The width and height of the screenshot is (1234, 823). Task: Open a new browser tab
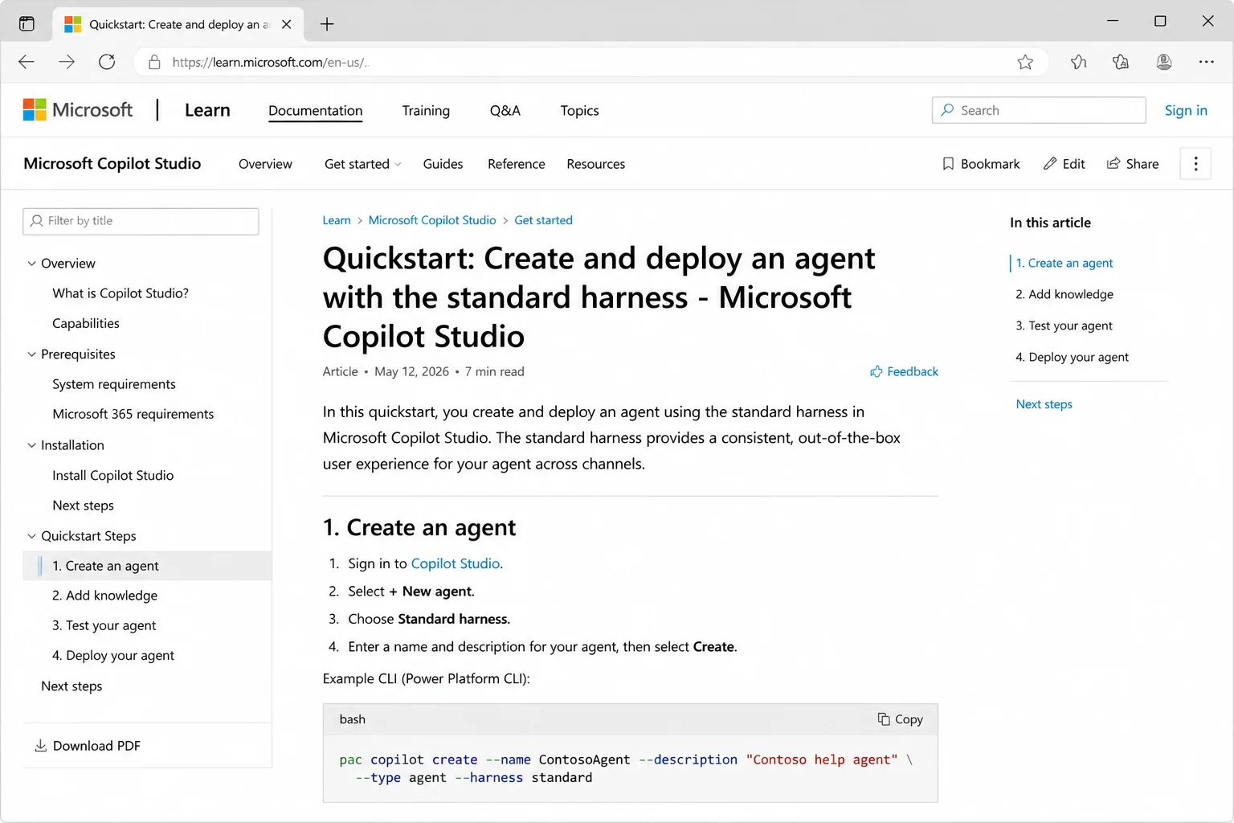327,24
